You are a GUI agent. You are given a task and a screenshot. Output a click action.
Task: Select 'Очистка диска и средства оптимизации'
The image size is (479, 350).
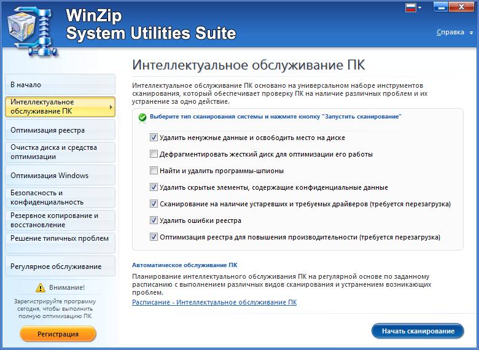point(59,152)
